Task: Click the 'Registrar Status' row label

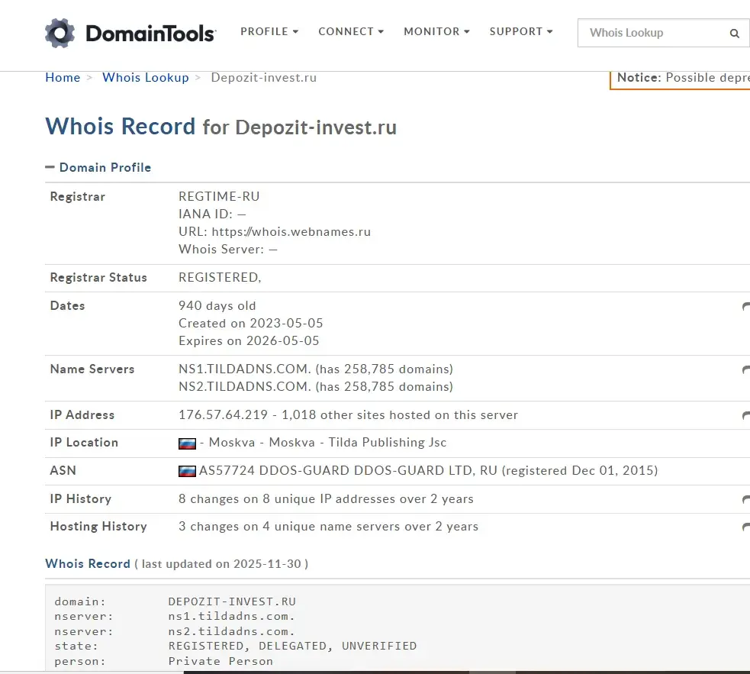Action: (98, 278)
